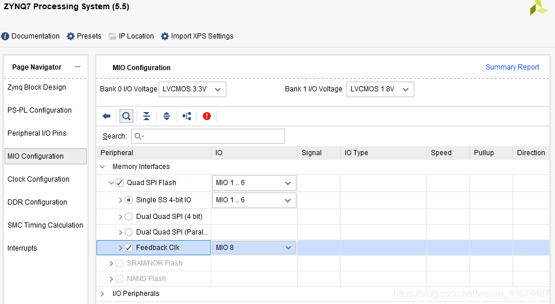Click the SRAM/NOR Flash checkbox

coord(120,263)
